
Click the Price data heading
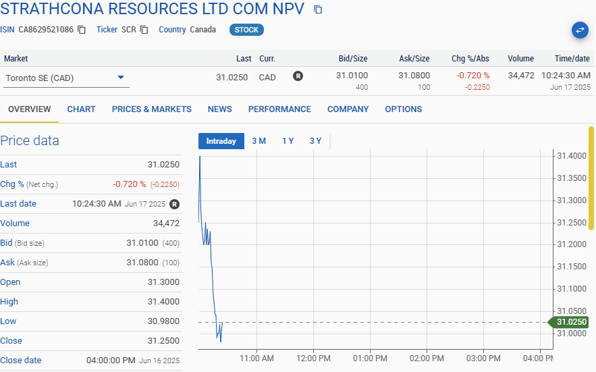click(30, 140)
